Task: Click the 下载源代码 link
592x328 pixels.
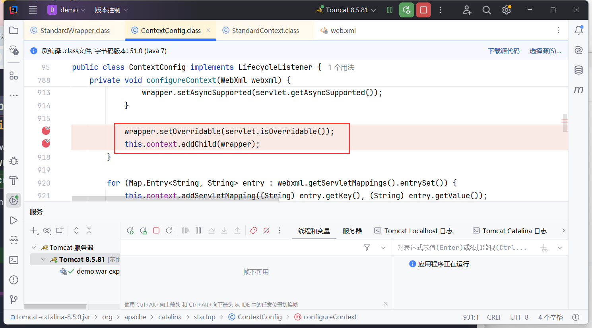Action: 504,51
